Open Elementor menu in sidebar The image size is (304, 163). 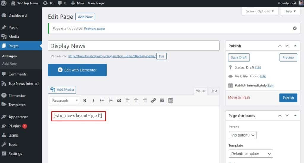click(x=17, y=96)
